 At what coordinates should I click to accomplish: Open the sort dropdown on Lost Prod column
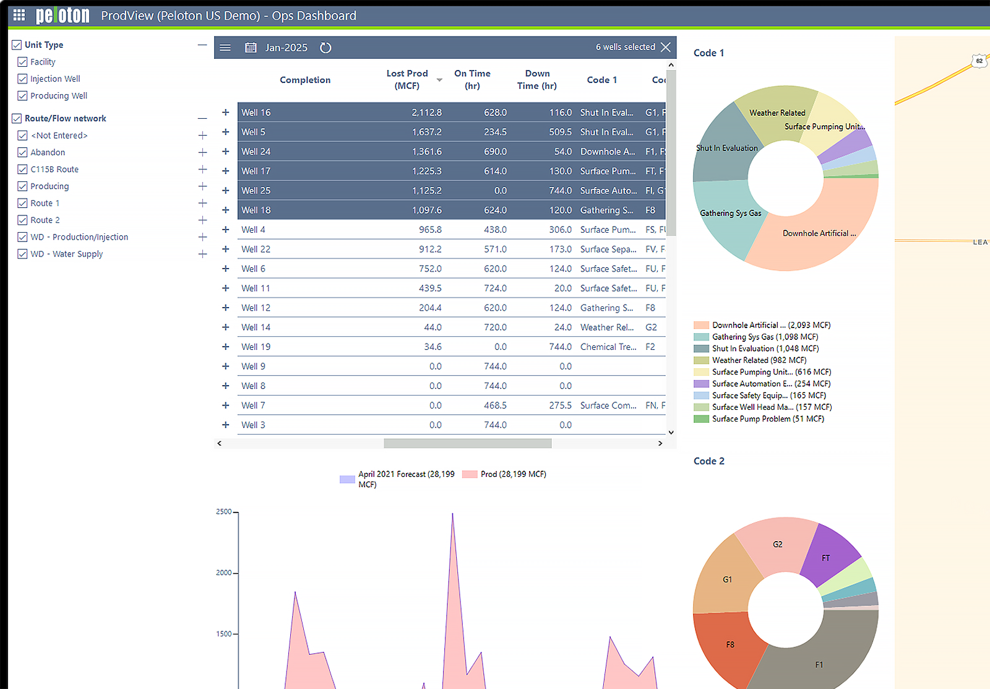439,80
